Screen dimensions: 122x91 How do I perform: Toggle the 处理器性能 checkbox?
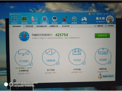click(x=31, y=64)
